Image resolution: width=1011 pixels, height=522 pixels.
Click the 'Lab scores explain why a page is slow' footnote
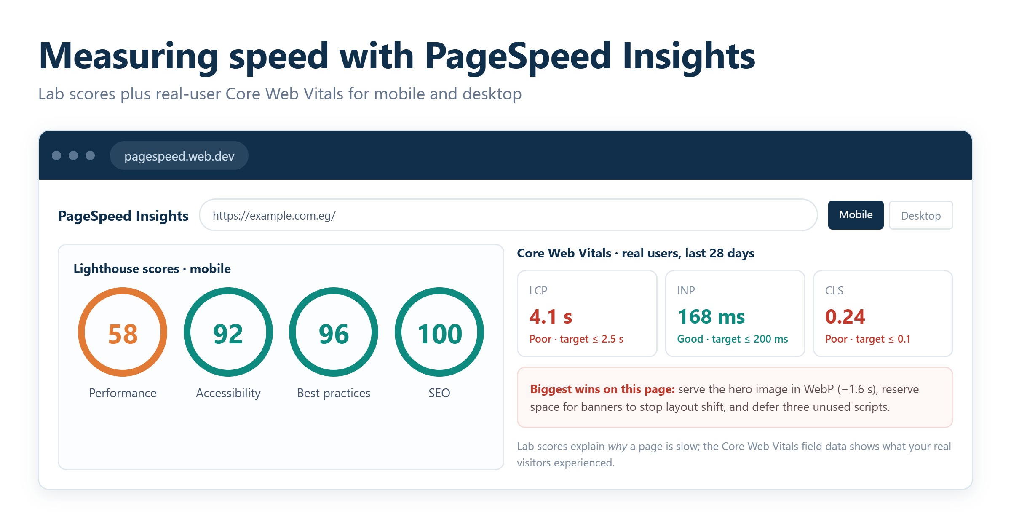[734, 454]
